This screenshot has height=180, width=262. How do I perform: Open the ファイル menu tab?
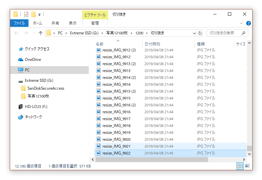19,23
